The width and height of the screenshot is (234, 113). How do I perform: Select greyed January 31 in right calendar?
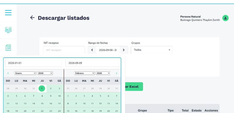[116, 88]
